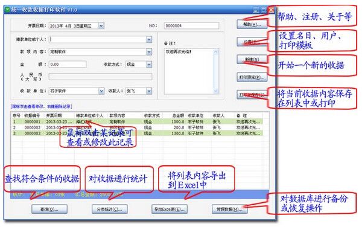The height and width of the screenshot is (227, 362).
Task: Close the receipt software window
Action: point(271,10)
